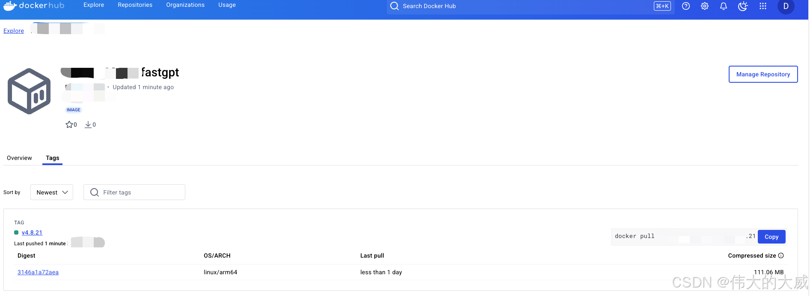Click the Explore breadcrumb link
Viewport: 810px width, 296px height.
(14, 31)
